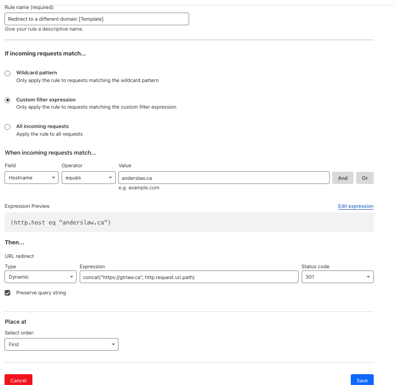Click the concat expression input field
Image resolution: width=394 pixels, height=385 pixels.
[x=189, y=277]
